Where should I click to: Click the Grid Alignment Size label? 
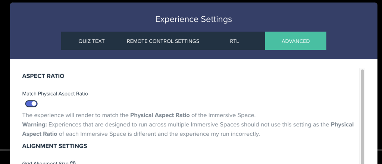pyautogui.click(x=45, y=163)
